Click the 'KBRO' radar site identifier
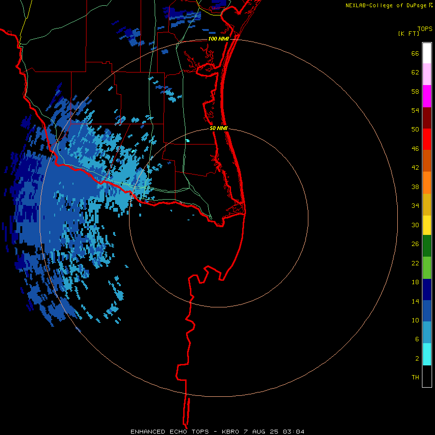 [x=230, y=432]
